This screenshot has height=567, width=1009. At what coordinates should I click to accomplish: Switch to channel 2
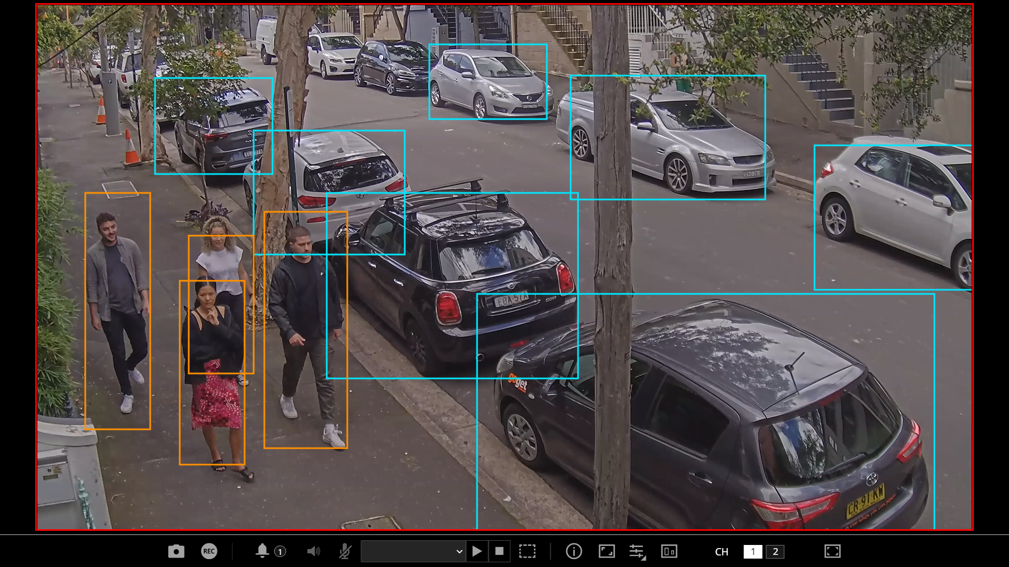click(x=775, y=552)
